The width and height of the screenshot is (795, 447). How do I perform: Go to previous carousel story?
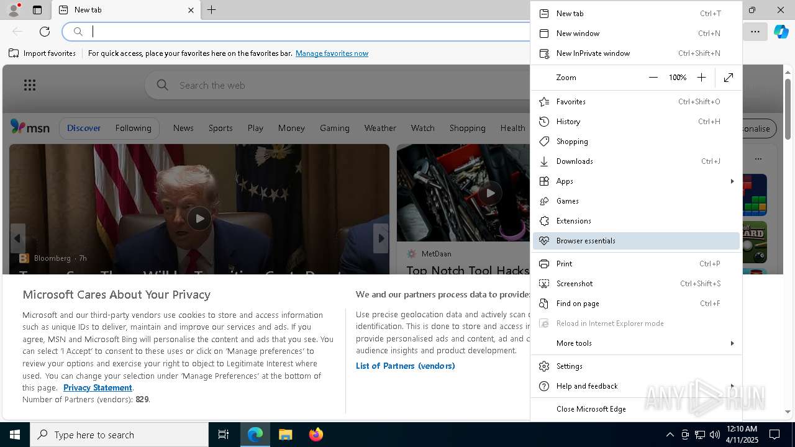(x=17, y=238)
